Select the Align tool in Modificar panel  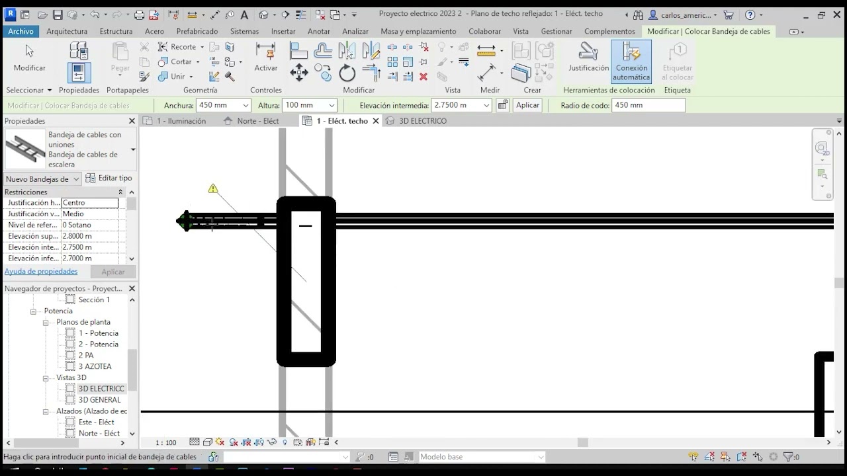click(x=299, y=51)
